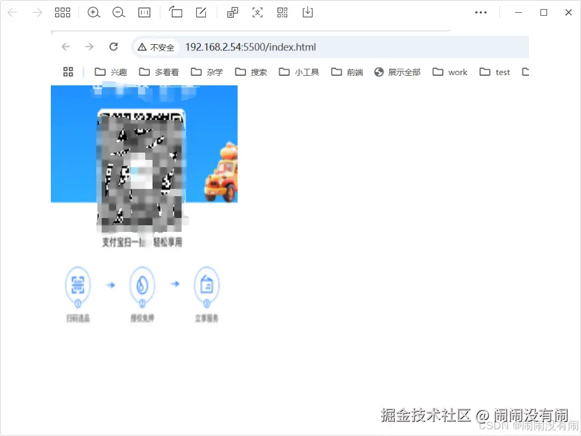The width and height of the screenshot is (581, 436).
Task: Click the 立享服务 step icon
Action: pyautogui.click(x=206, y=285)
